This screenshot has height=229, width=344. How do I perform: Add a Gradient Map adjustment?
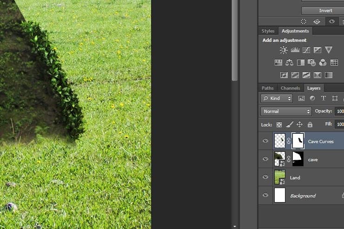tap(329, 75)
